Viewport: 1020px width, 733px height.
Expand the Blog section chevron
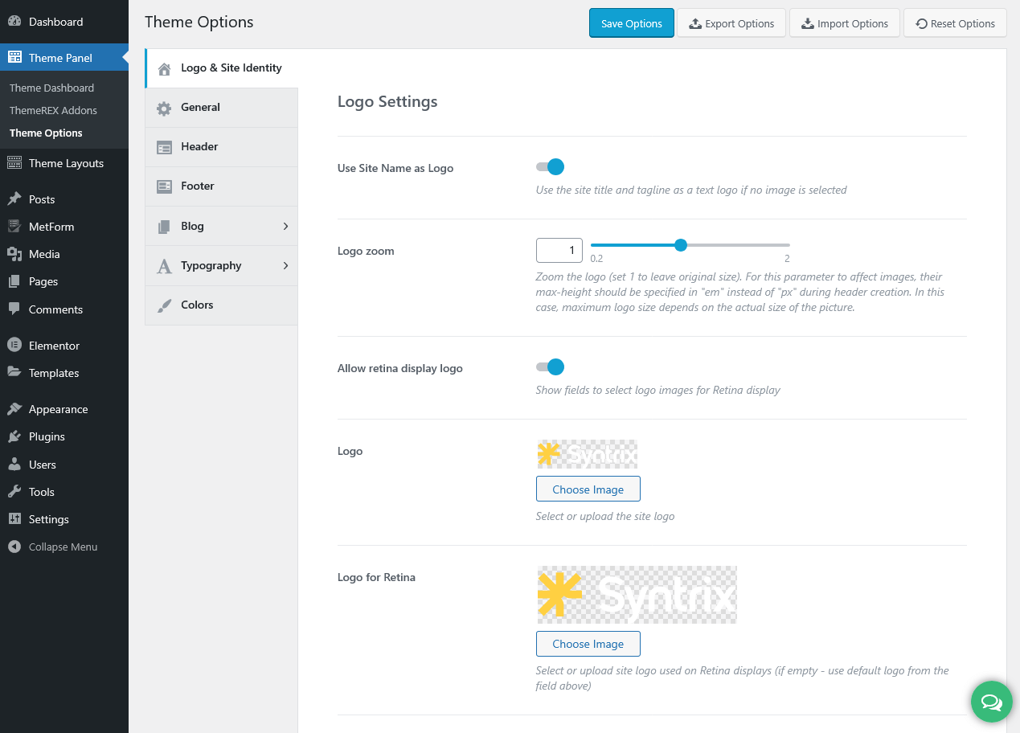click(285, 227)
